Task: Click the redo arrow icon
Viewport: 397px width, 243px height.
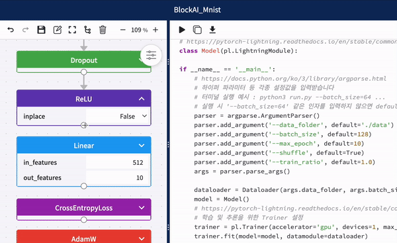Action: (x=25, y=30)
